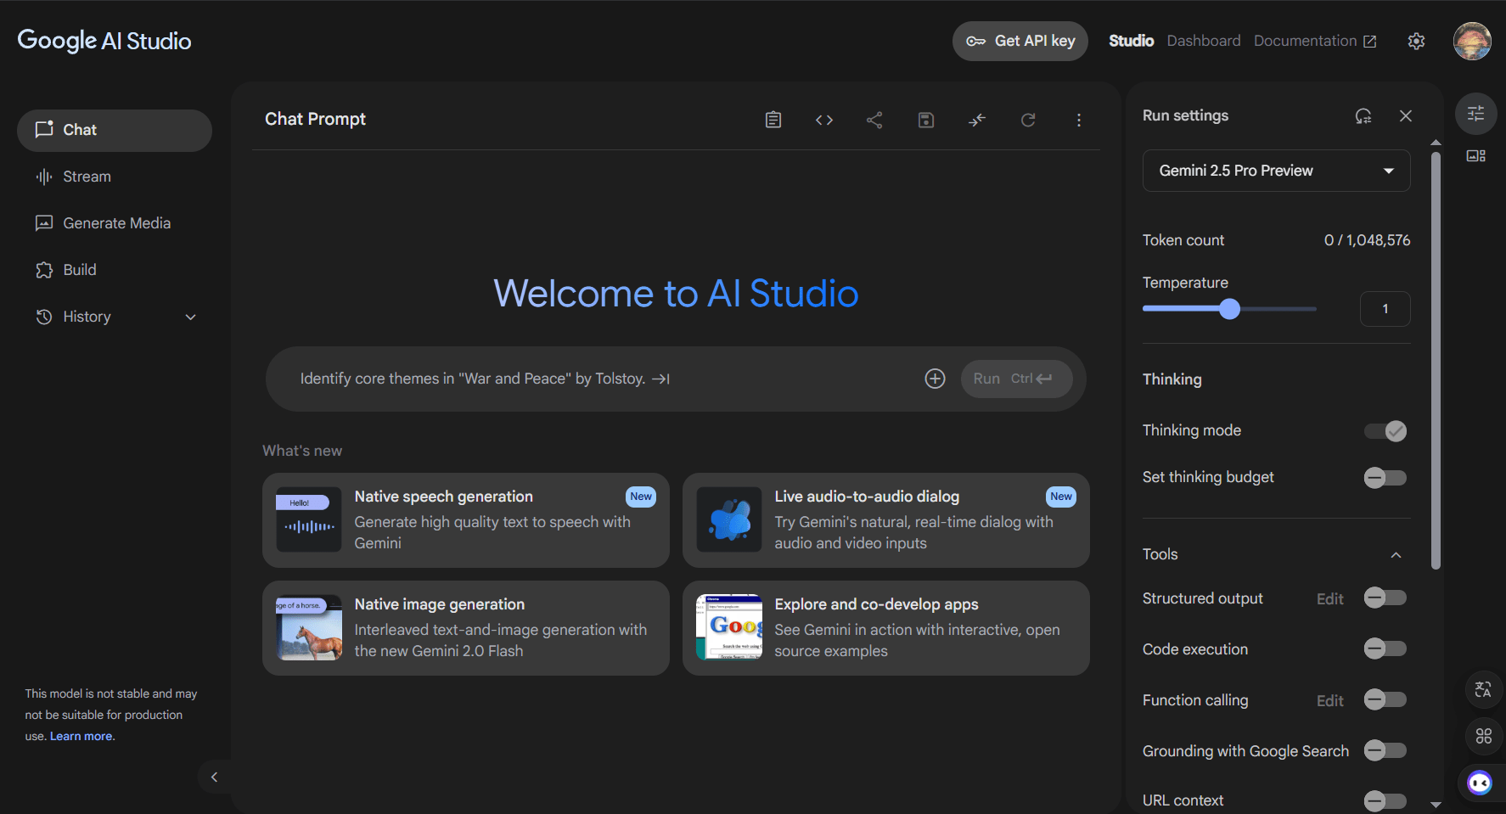This screenshot has width=1506, height=814.
Task: Click the Run settings panel scrollbar
Action: click(1436, 361)
